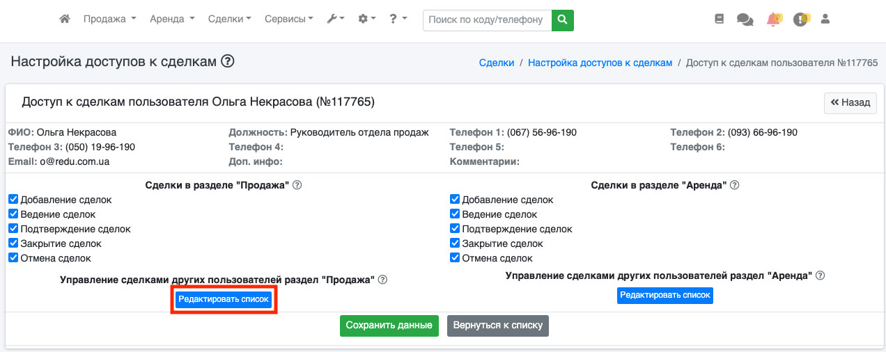Toggle Закрытие сделок checkbox in Продажа
The width and height of the screenshot is (886, 352).
[13, 243]
